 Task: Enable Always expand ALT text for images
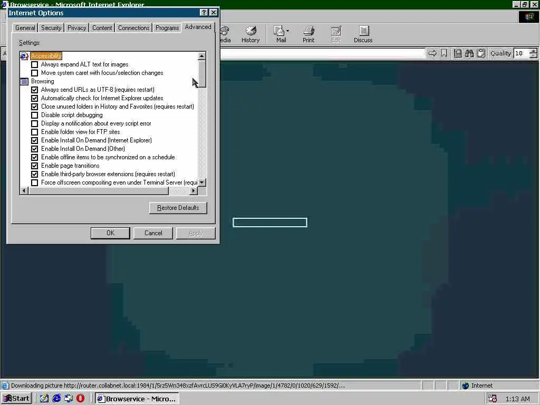[34, 64]
